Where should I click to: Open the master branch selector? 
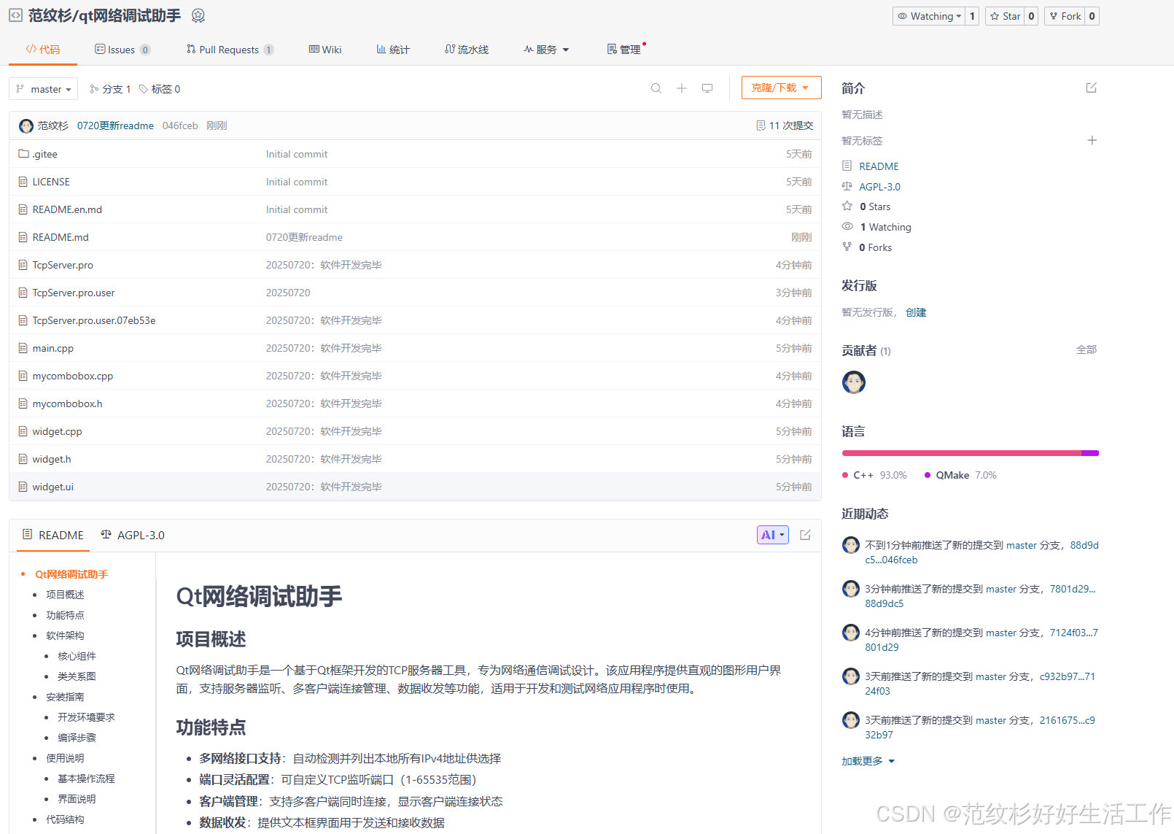pyautogui.click(x=43, y=89)
